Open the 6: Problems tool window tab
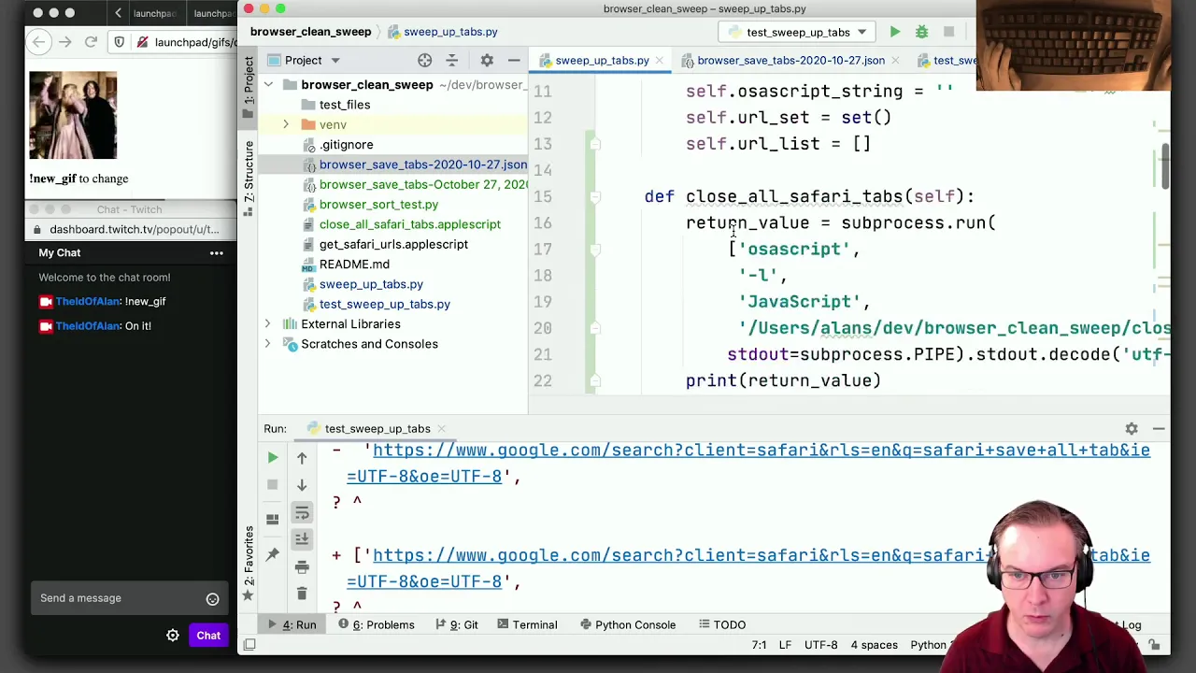The width and height of the screenshot is (1196, 673). 377,625
